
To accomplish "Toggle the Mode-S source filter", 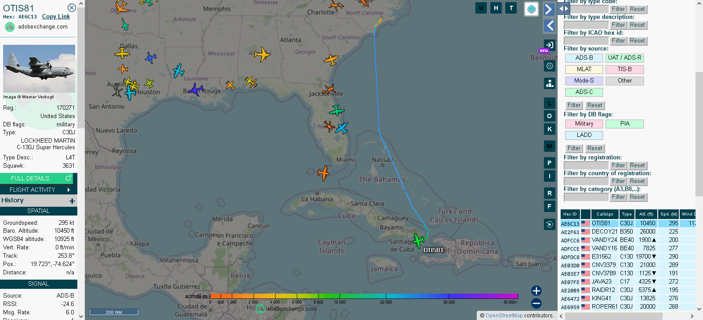I will pos(584,81).
